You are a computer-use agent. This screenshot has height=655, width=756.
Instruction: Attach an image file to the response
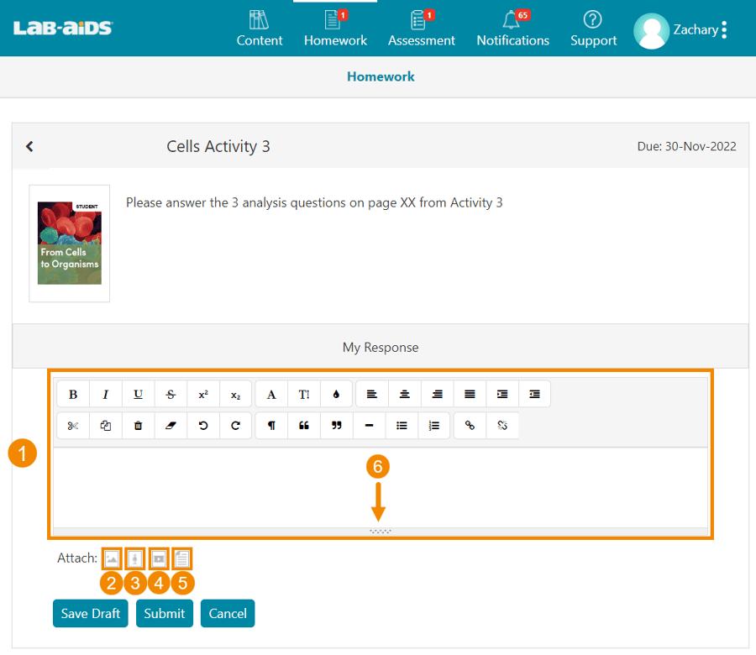112,558
